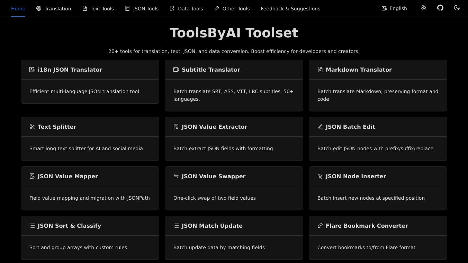The height and width of the screenshot is (263, 468).
Task: Expand the Data Tools menu
Action: [x=187, y=9]
